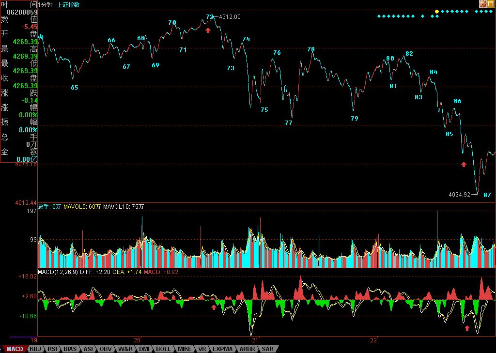Select the DMI indicator tab
The width and height of the screenshot is (496, 353).
[x=144, y=349]
